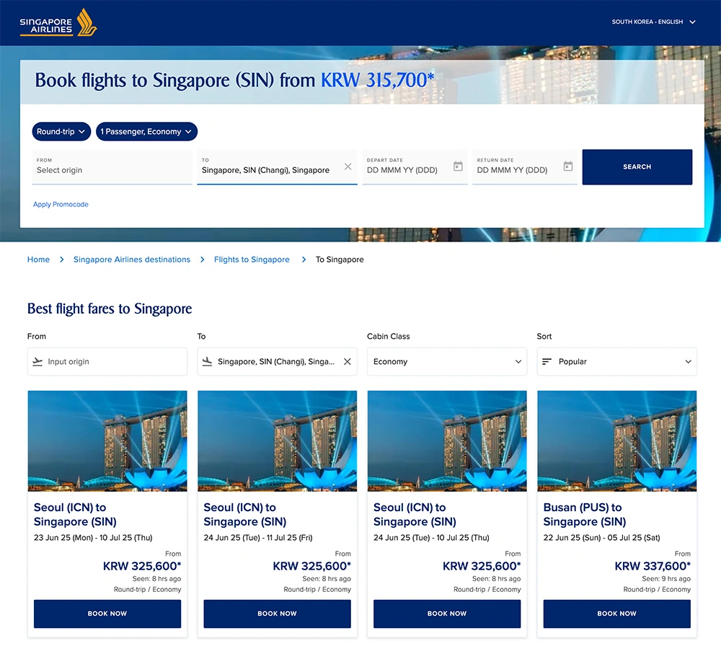This screenshot has width=721, height=646.
Task: Click the Depart Date input field
Action: (x=415, y=167)
